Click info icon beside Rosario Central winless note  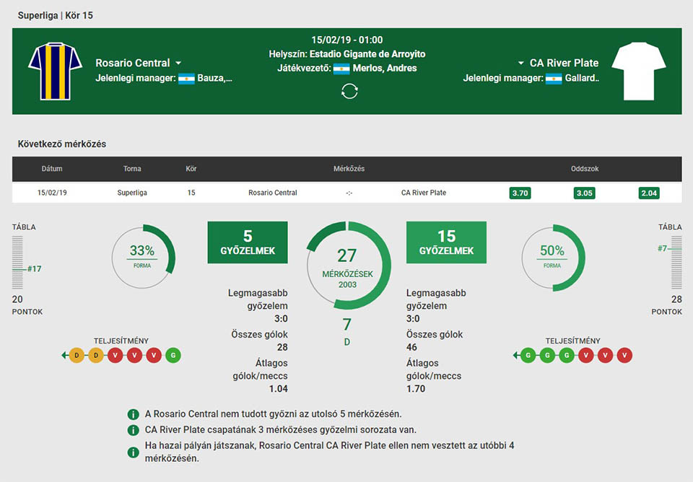pos(133,414)
